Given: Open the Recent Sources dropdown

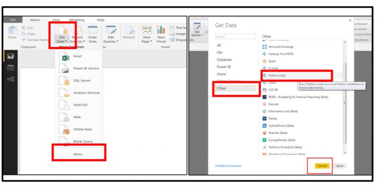Looking at the screenshot, I should coord(77,35).
